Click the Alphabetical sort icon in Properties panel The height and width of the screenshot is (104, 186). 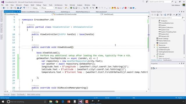tap(154, 68)
